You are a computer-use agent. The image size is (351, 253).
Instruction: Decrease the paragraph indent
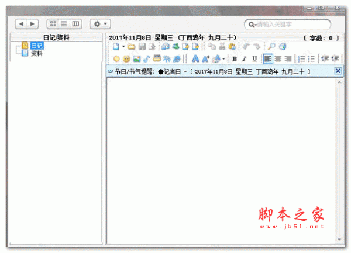325,58
